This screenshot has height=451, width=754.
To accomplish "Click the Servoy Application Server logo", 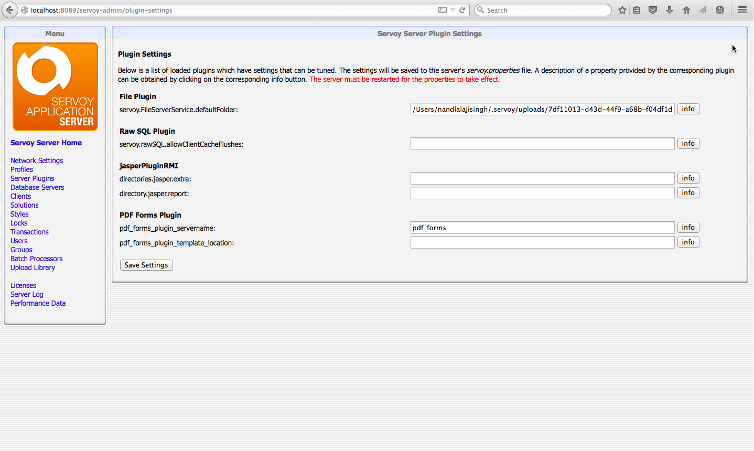I will [x=55, y=87].
